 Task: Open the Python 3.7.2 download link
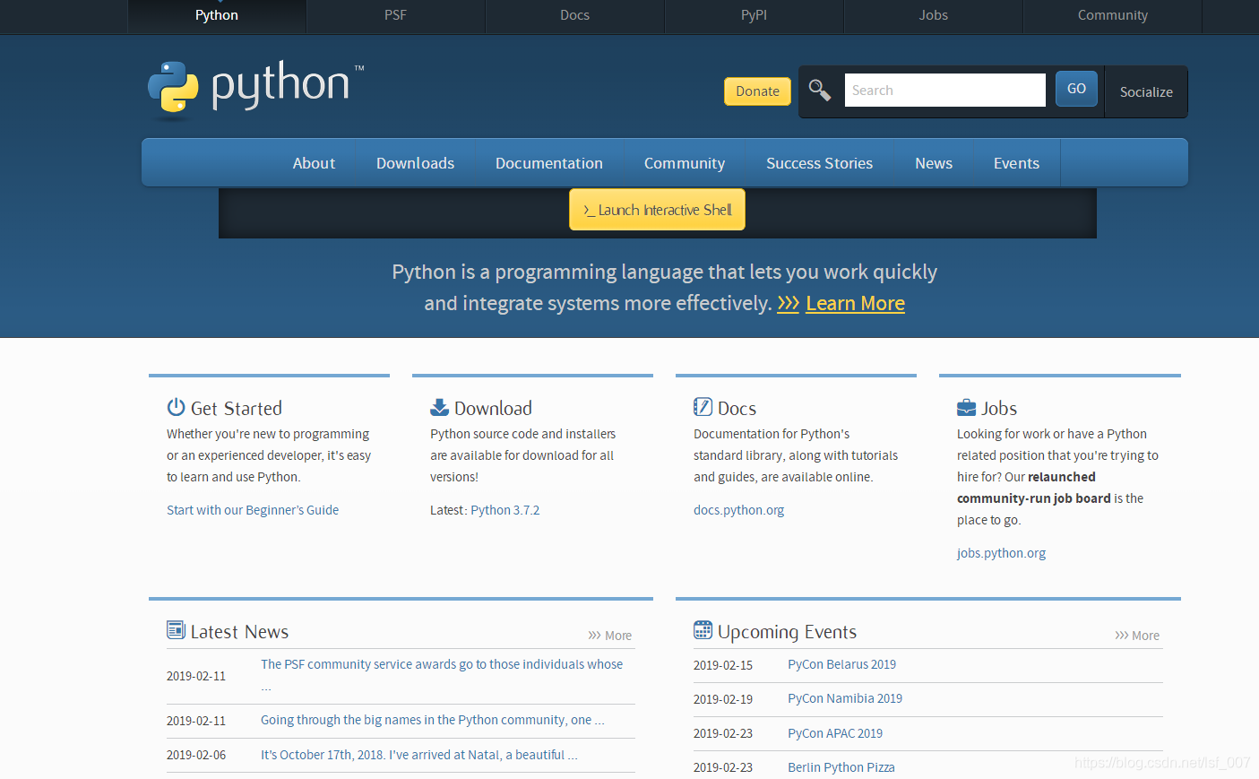[x=505, y=510]
